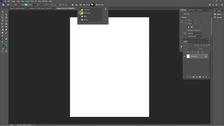Select the Clone Stamp tool
The width and height of the screenshot is (224, 126).
pyautogui.click(x=6, y=24)
